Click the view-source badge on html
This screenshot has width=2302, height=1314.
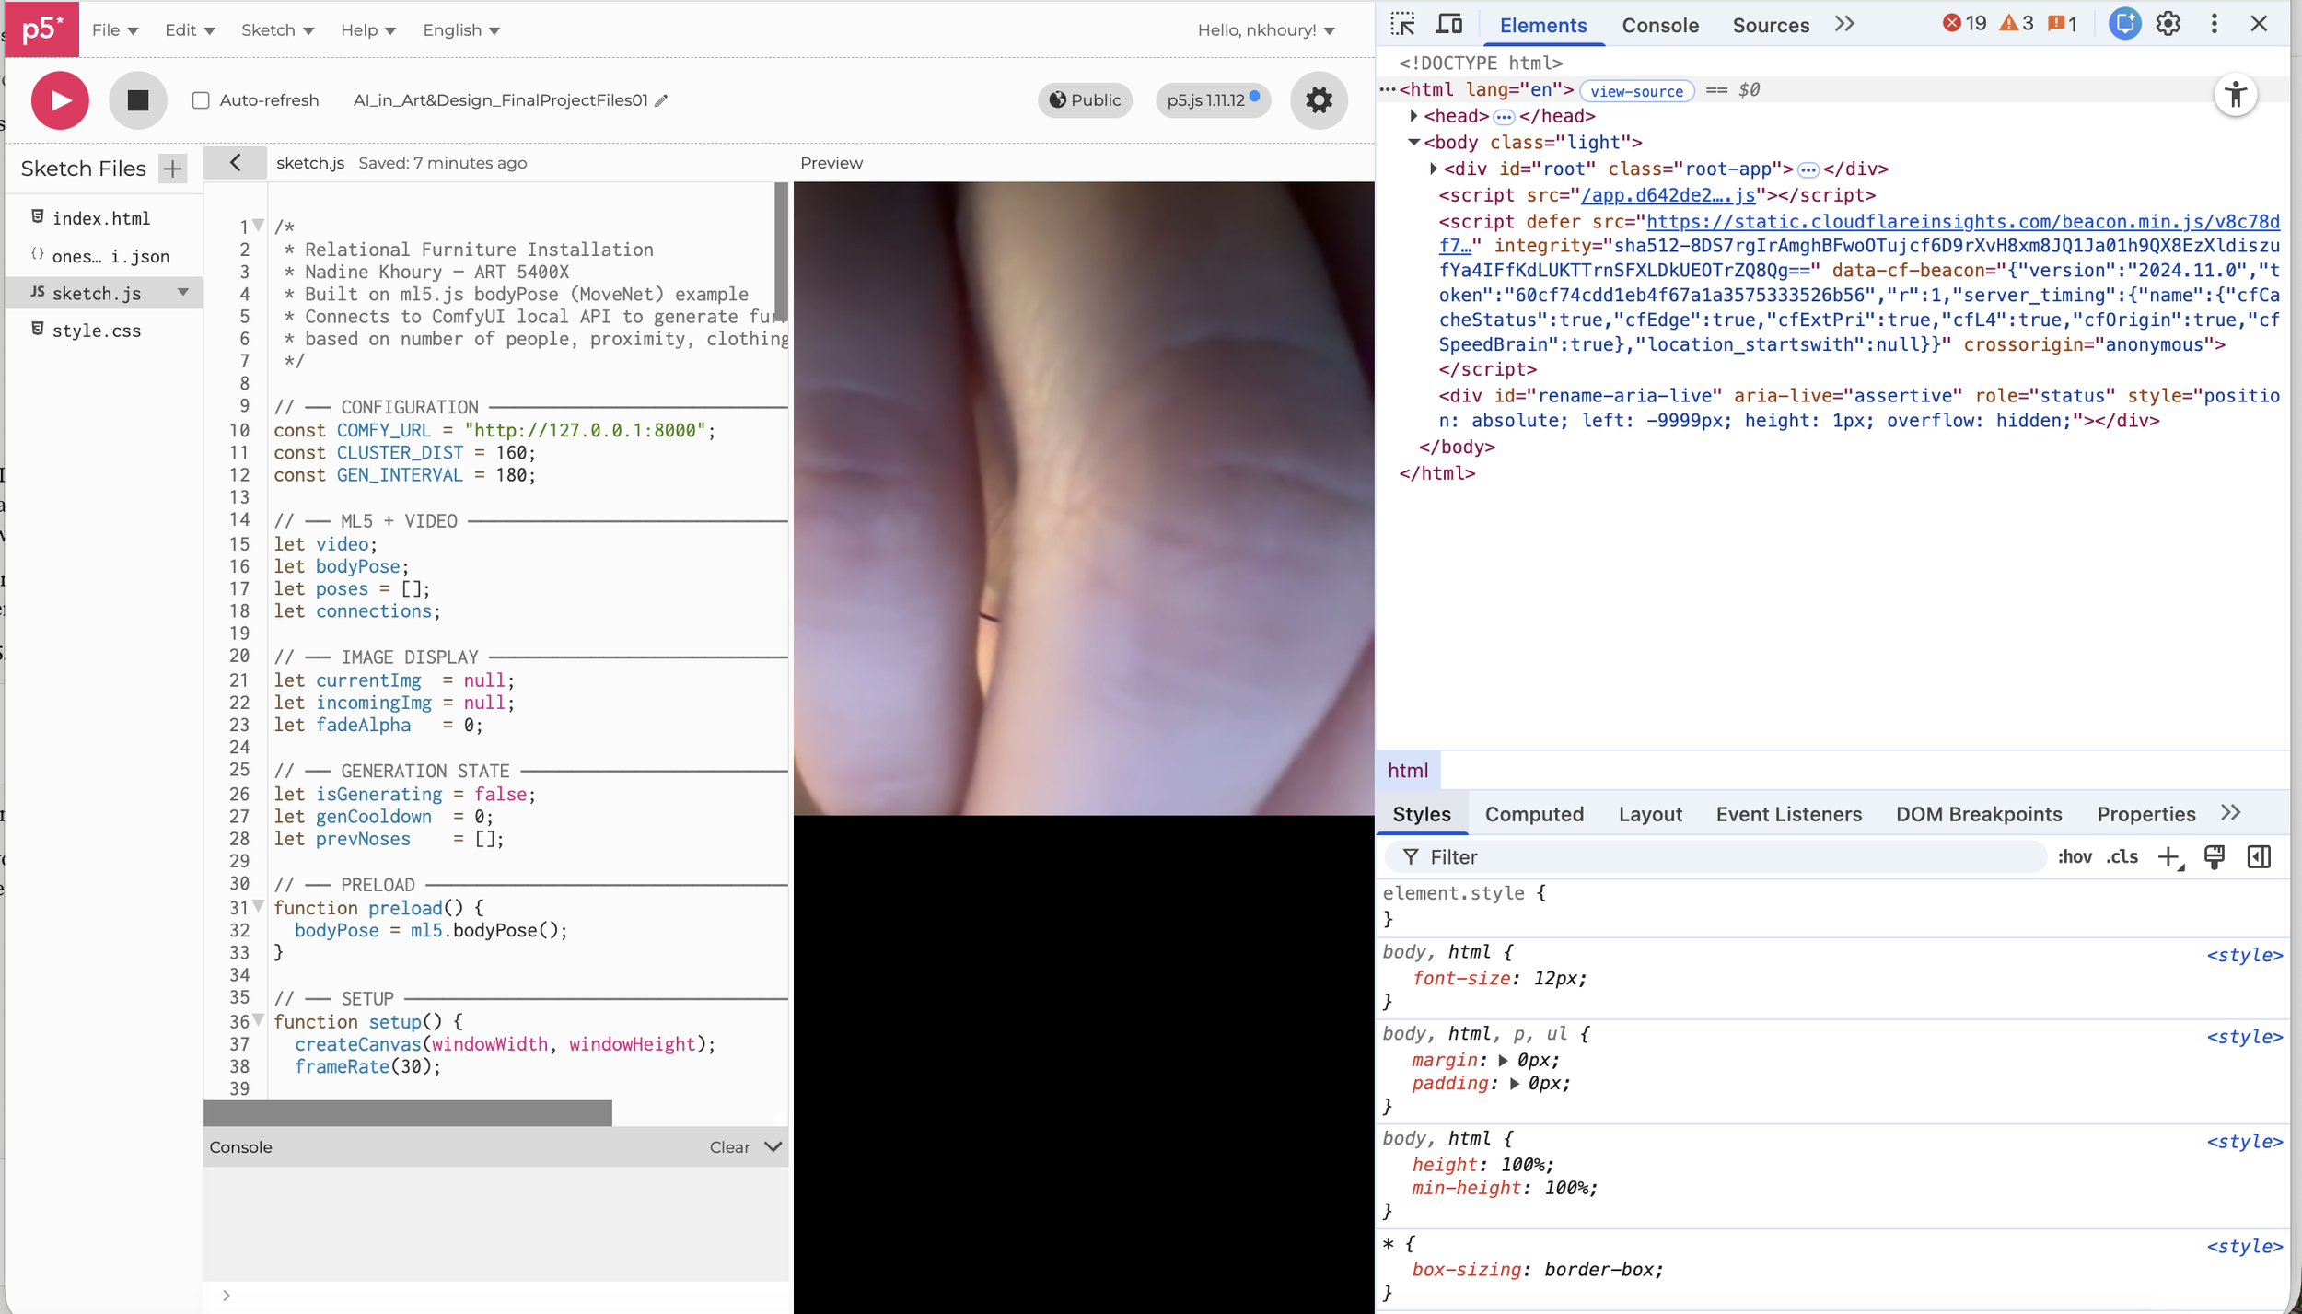1636,91
